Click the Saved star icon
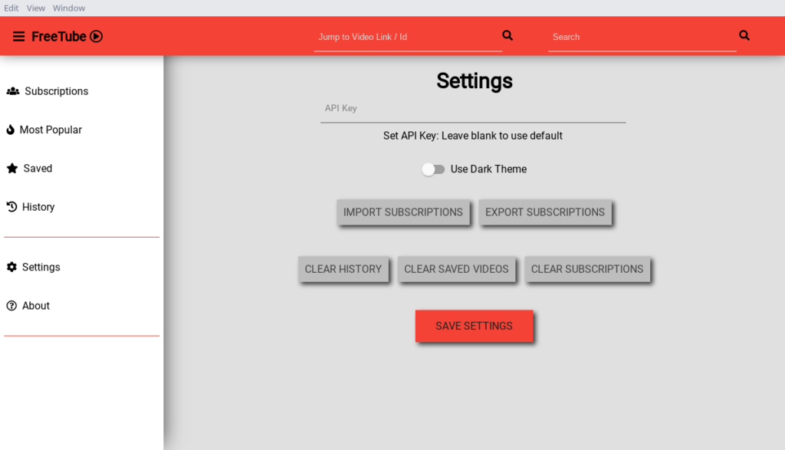Viewport: 785px width, 450px height. (x=11, y=168)
